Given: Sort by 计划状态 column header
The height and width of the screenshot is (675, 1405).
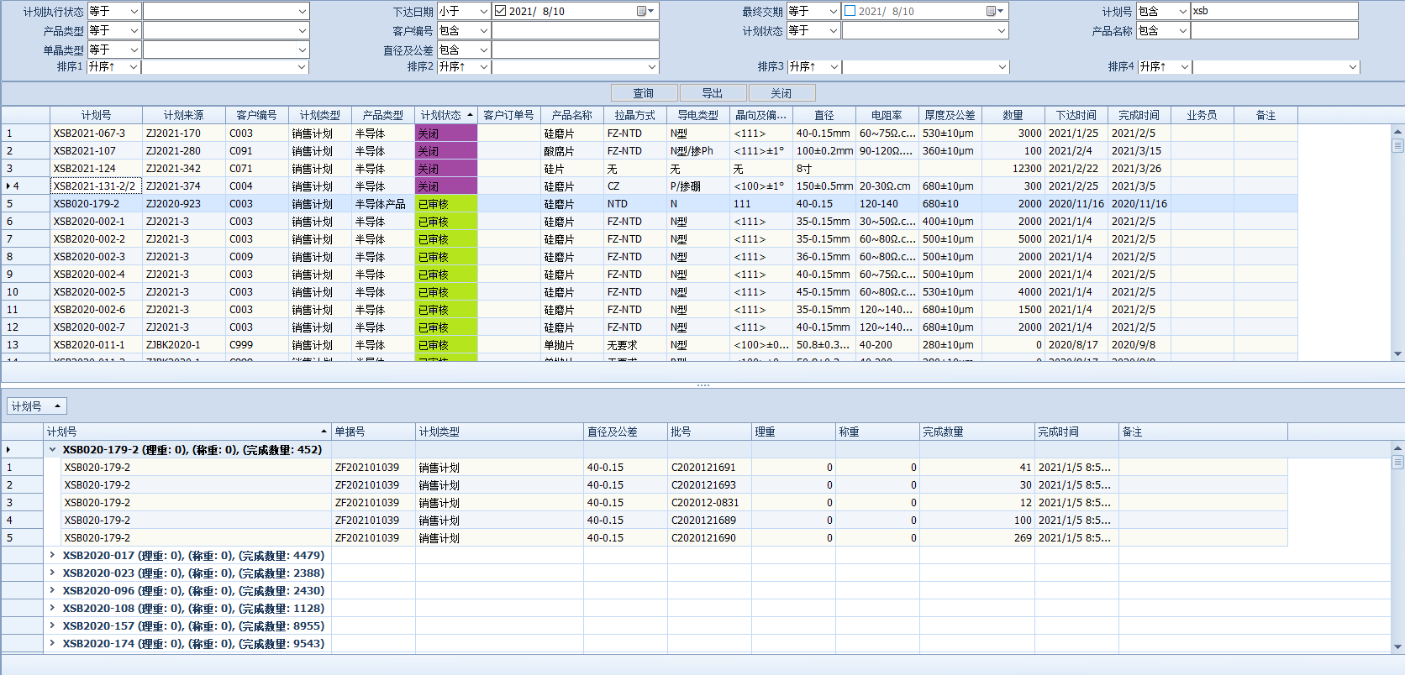Looking at the screenshot, I should click(x=446, y=115).
